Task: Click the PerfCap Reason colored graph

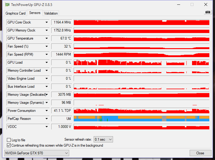Action: 142,119
